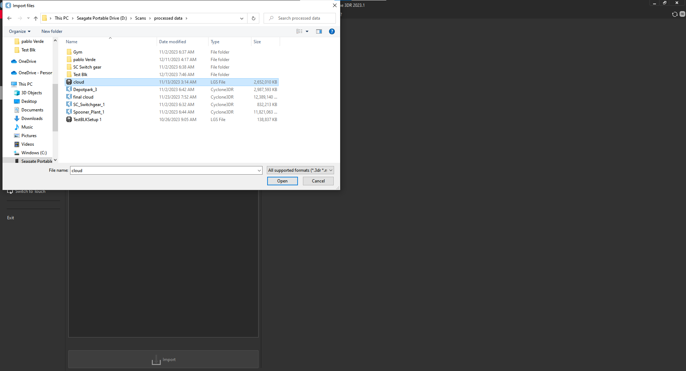Select the 11/13/2023 3:14 AM date cell
Screen dimensions: 686x371
[178, 82]
